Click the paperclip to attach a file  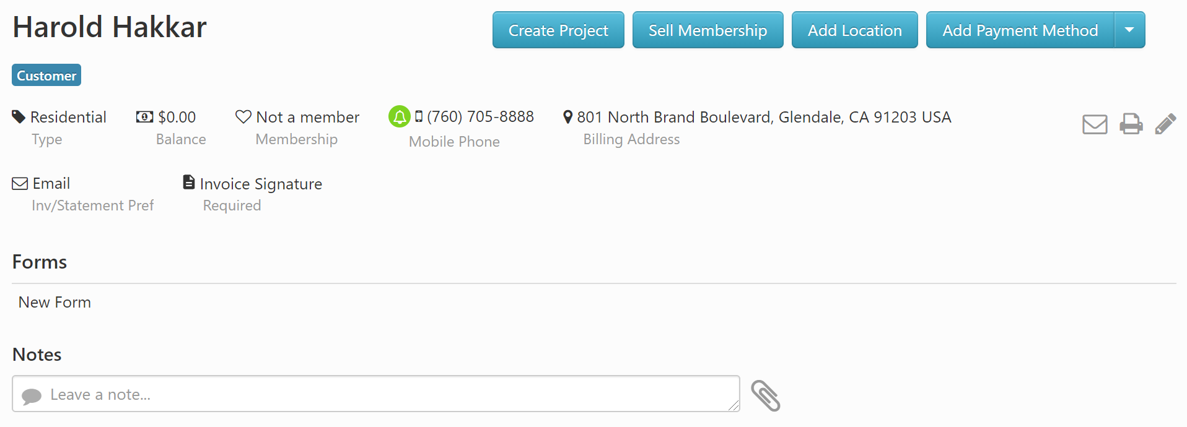click(x=766, y=394)
